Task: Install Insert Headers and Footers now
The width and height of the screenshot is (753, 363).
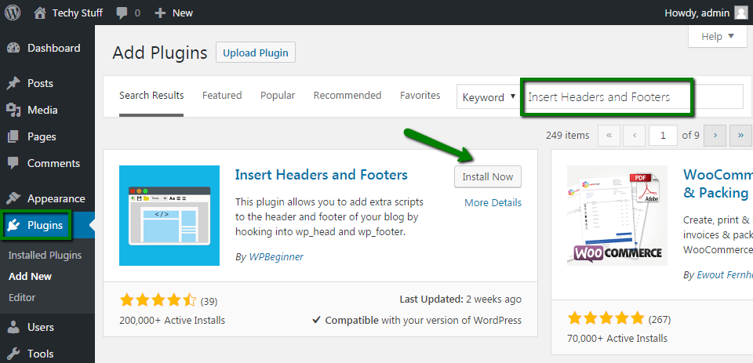Action: [x=488, y=176]
